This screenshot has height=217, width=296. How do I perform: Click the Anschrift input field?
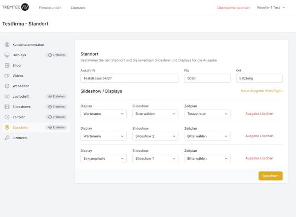pos(129,78)
